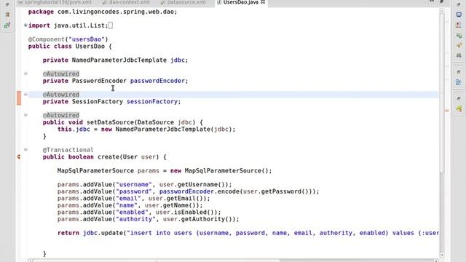
Task: Switch to the dao-context.xml tab
Action: click(x=126, y=2)
